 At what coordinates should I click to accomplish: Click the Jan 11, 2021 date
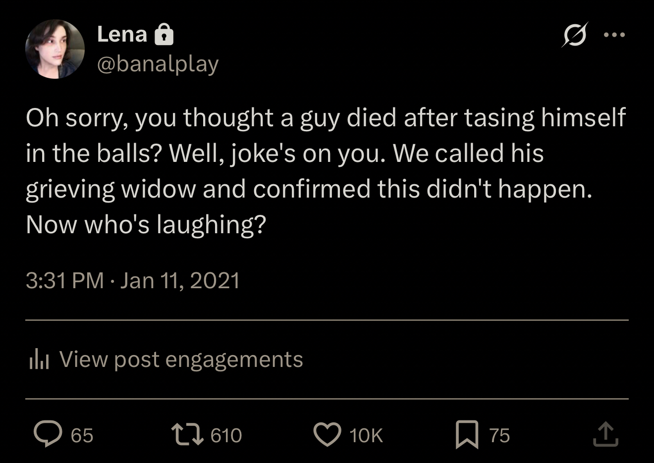[180, 280]
